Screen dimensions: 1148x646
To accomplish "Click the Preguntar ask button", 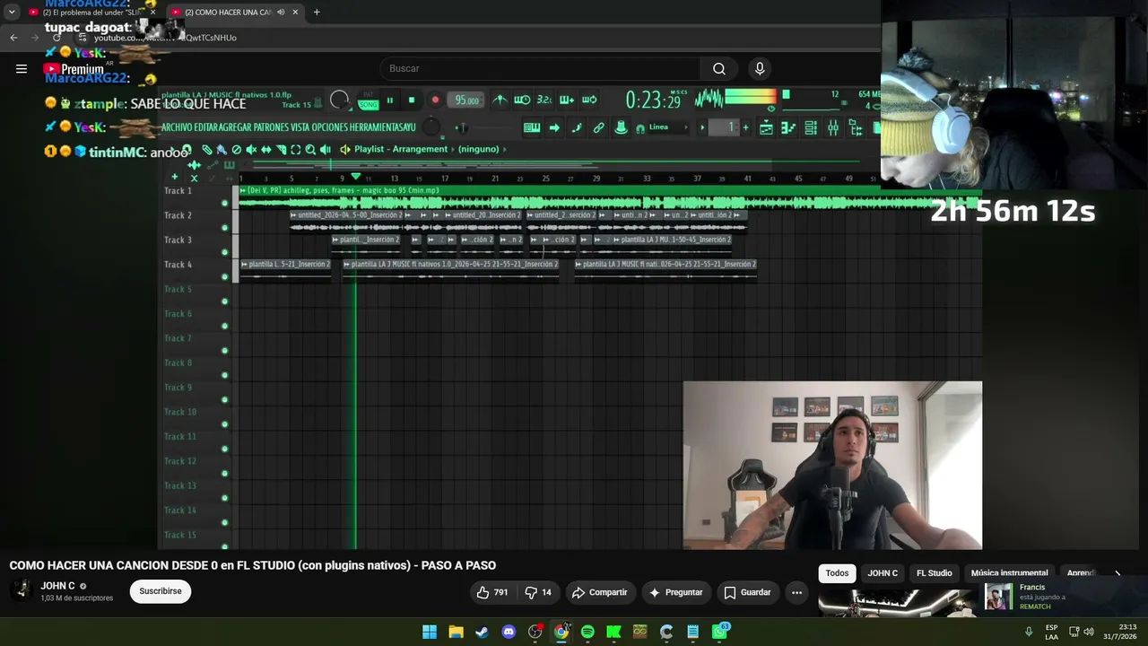I will tap(676, 592).
